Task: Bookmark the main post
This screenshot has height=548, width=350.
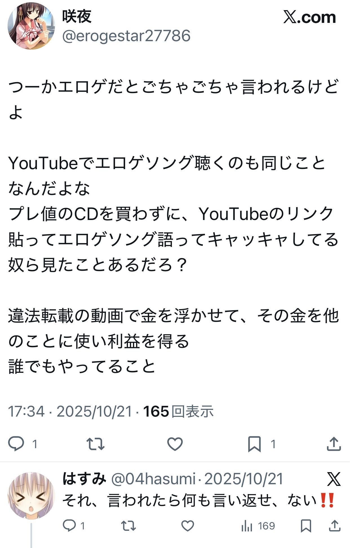Action: click(x=254, y=444)
